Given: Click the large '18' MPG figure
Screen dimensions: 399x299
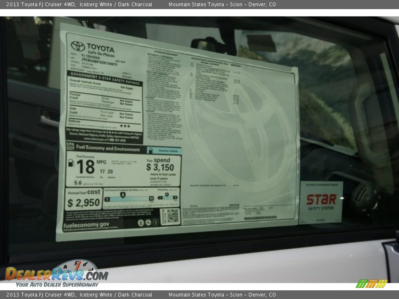Looking at the screenshot, I should tap(86, 167).
